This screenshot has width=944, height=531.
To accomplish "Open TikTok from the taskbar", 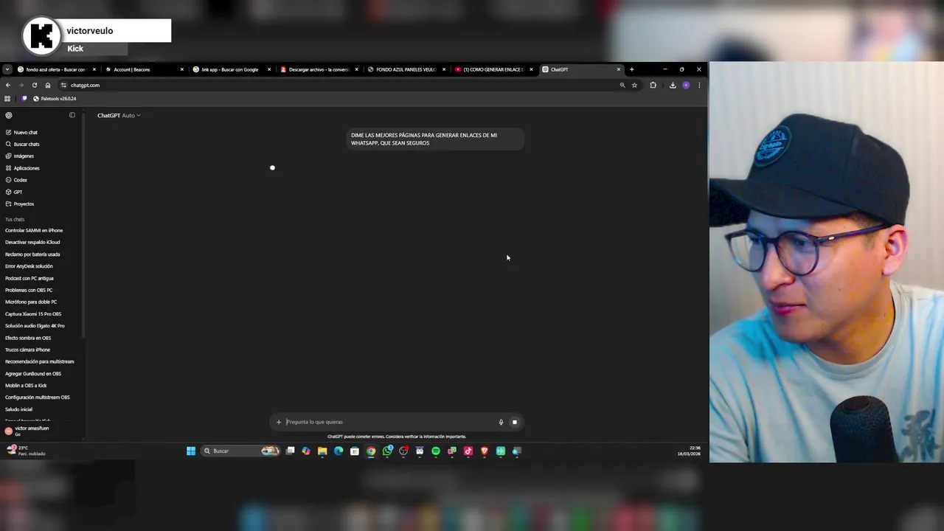I will (468, 451).
